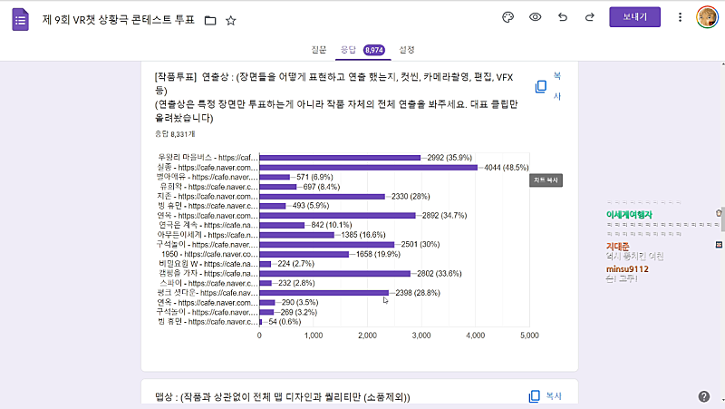Select the 2802 (33.6%) value label
This screenshot has height=409, width=725.
[440, 274]
